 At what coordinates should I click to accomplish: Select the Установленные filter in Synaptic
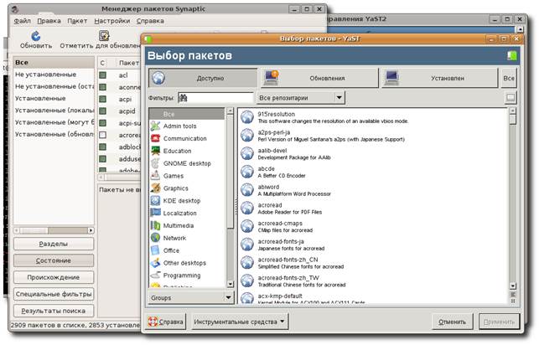point(54,99)
